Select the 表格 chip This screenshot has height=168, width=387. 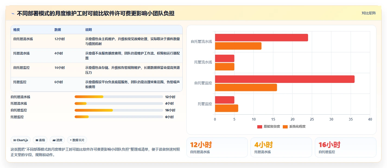[x=40, y=140]
